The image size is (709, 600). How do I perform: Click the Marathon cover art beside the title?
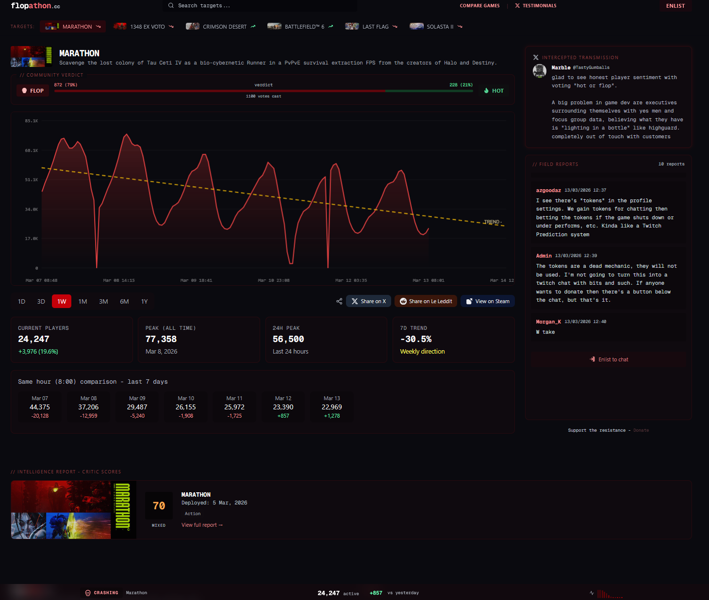[31, 56]
